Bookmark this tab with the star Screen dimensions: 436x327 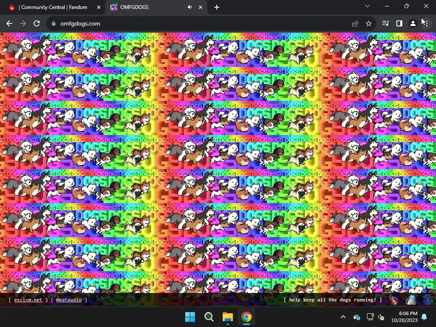pyautogui.click(x=369, y=24)
